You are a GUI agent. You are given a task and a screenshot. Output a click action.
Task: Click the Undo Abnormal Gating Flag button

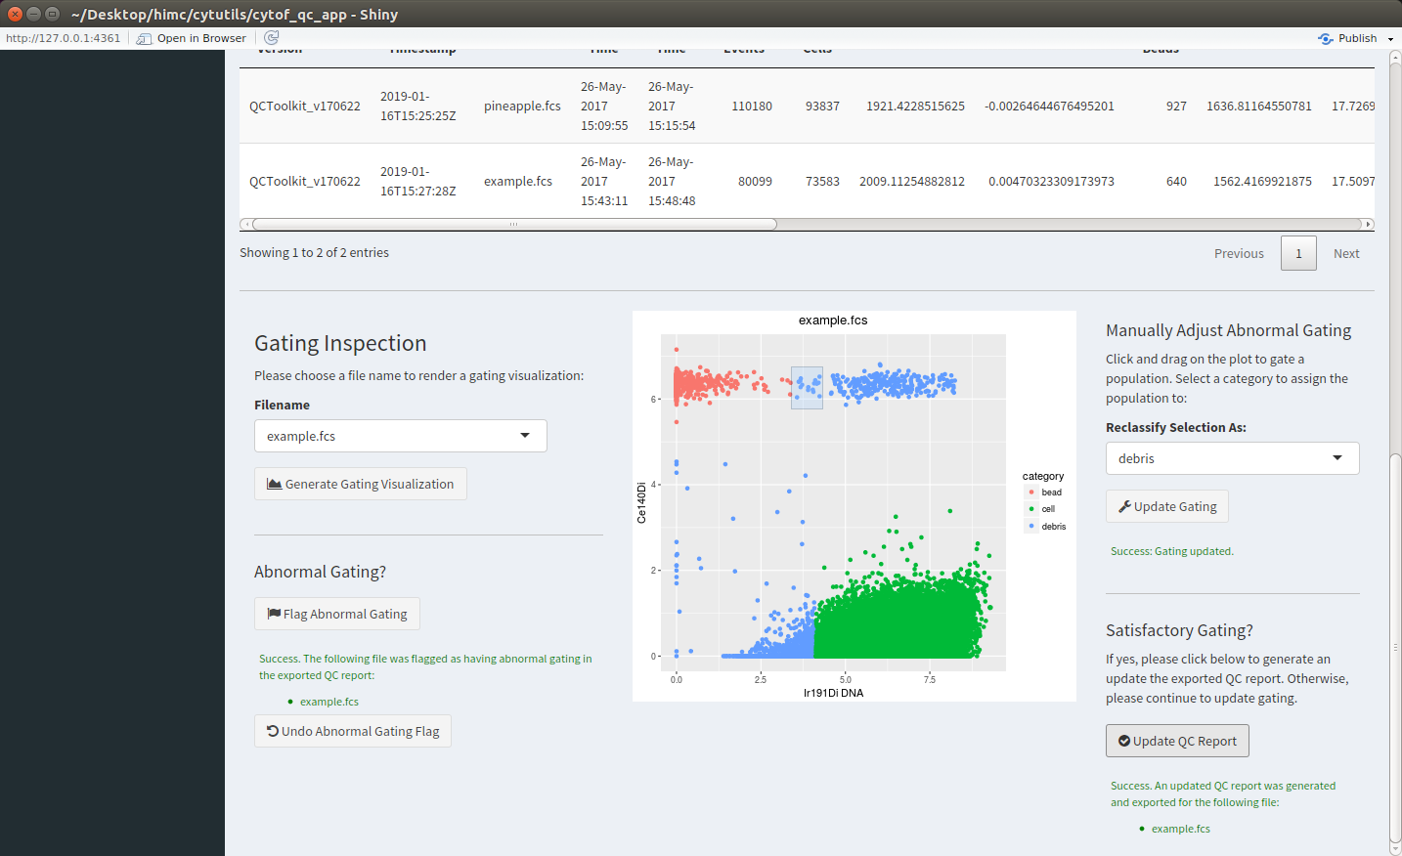(x=353, y=731)
